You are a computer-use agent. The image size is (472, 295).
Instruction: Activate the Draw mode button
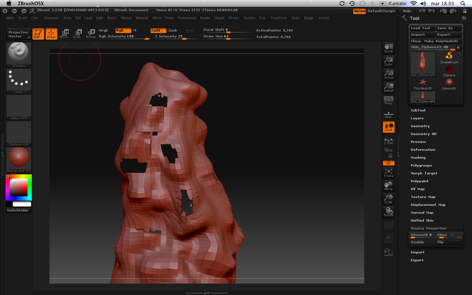click(51, 34)
